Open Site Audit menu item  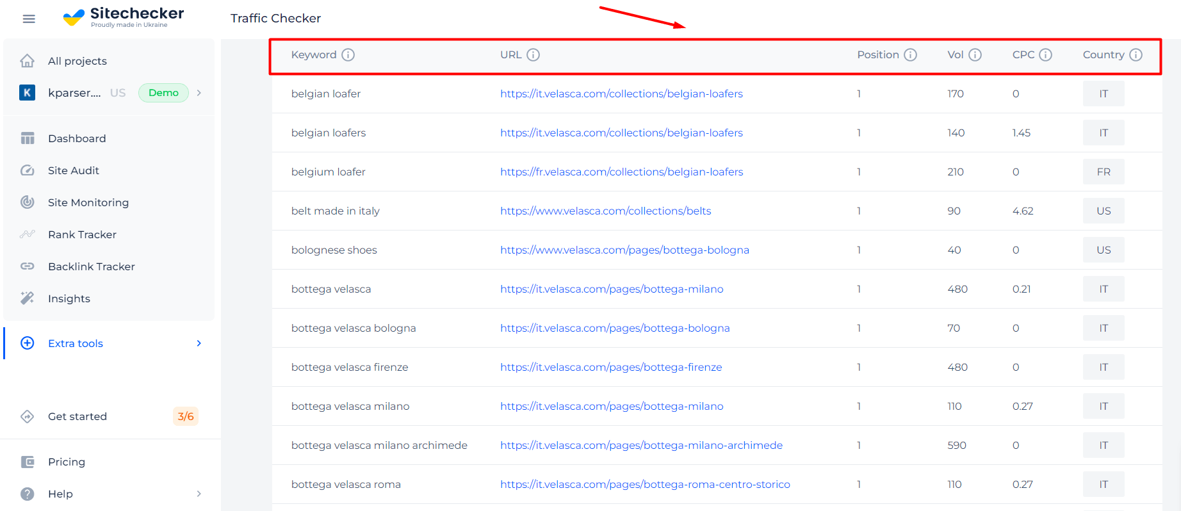(x=74, y=170)
